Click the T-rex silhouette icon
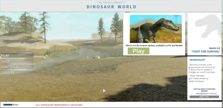Viewport: 223px width, 108px height. point(208,26)
